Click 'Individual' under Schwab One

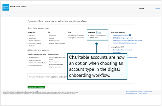pos(32,36)
